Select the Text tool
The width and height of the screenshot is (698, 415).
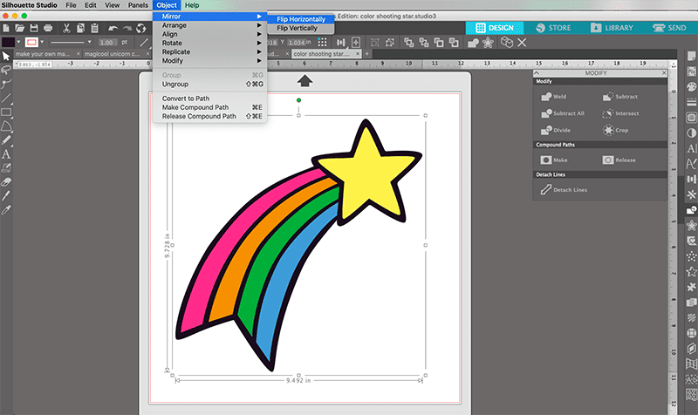(x=6, y=154)
